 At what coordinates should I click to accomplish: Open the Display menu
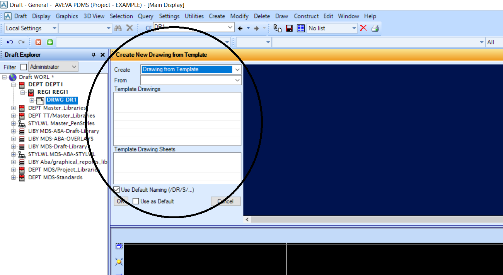[41, 16]
